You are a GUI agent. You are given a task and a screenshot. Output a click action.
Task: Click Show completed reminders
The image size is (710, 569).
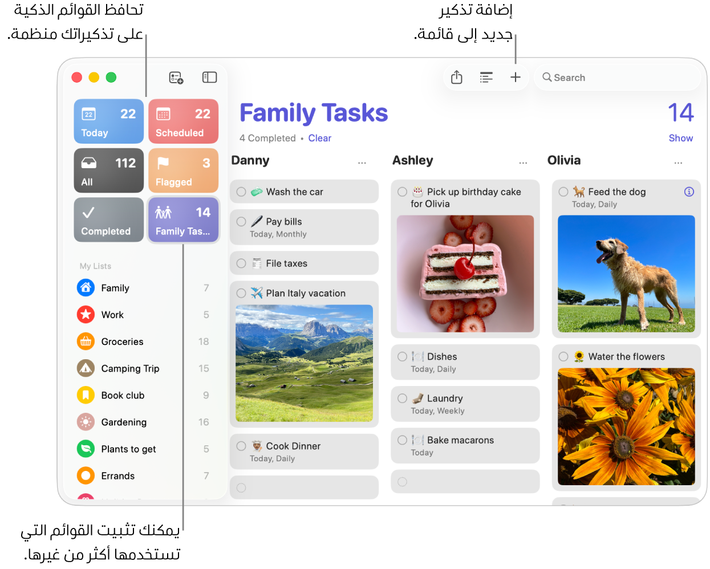[681, 138]
